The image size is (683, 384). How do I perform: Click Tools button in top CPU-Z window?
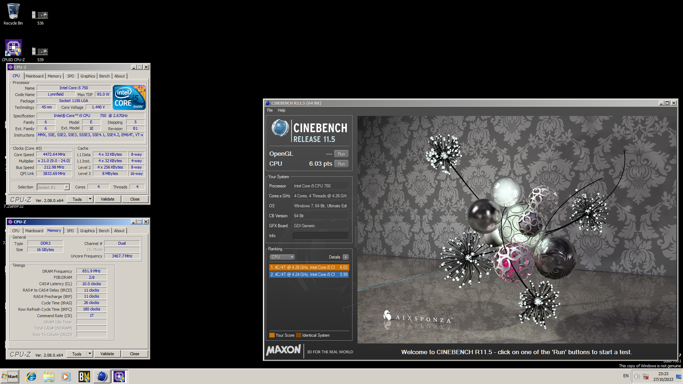click(77, 199)
